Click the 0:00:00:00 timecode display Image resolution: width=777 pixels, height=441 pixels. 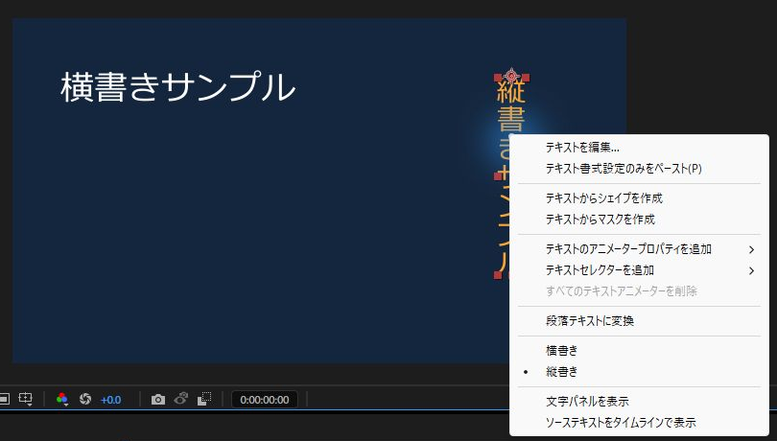click(x=265, y=400)
